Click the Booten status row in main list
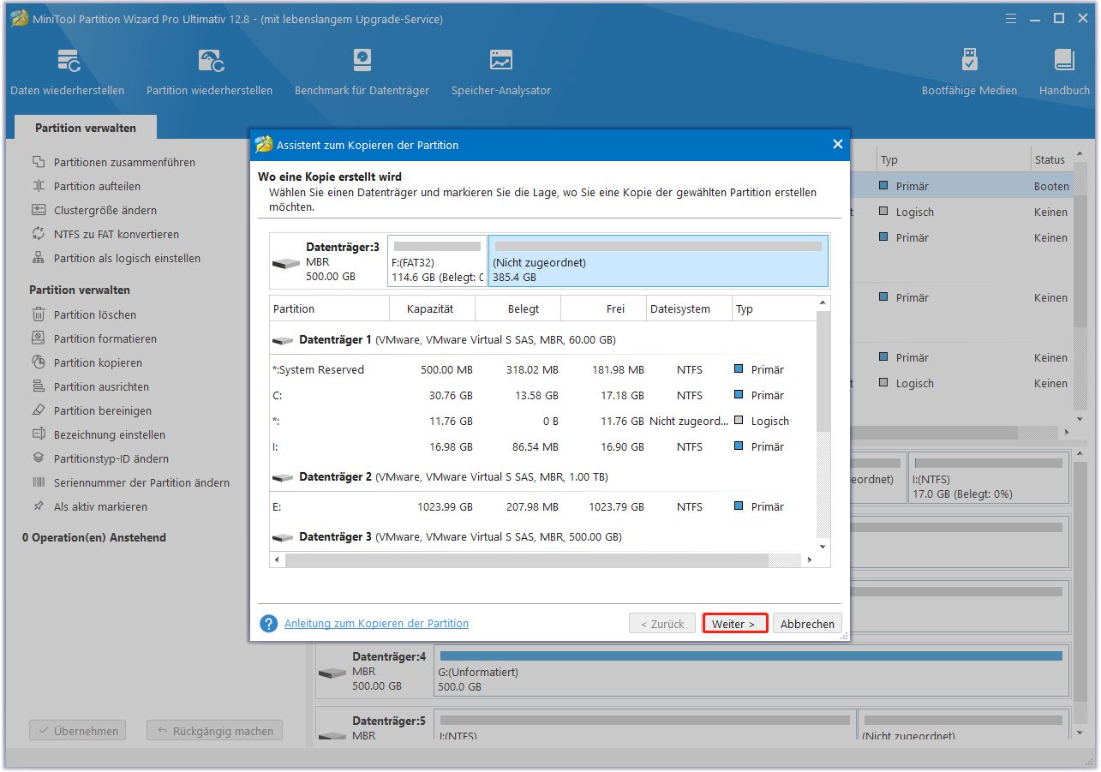This screenshot has height=772, width=1101. tap(1051, 186)
